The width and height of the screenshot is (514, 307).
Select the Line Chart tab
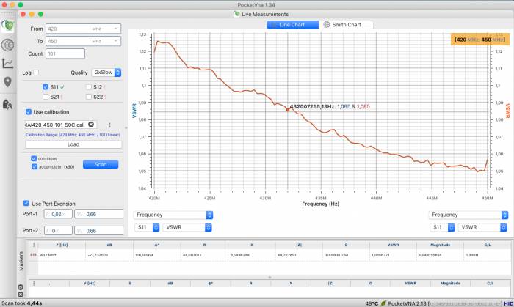pyautogui.click(x=292, y=25)
